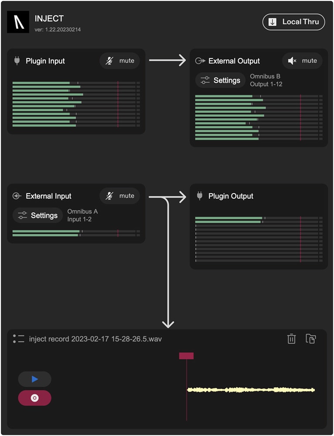Open External Input Settings
This screenshot has height=436, width=334.
pos(38,215)
